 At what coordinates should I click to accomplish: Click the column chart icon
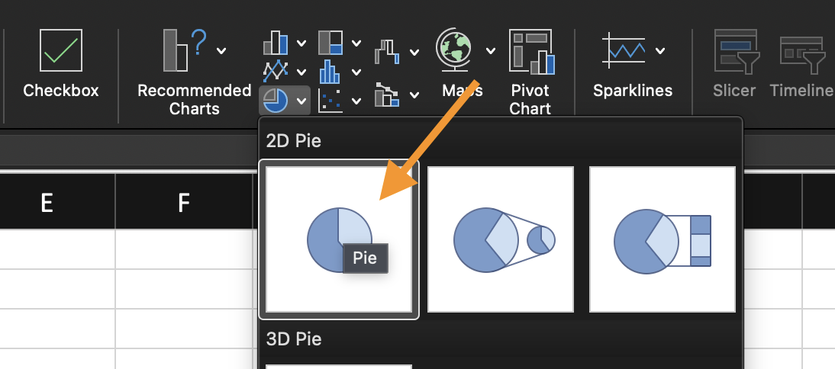click(275, 43)
